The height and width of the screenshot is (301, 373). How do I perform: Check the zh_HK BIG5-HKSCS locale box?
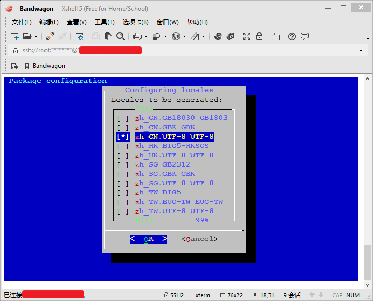pyautogui.click(x=123, y=146)
